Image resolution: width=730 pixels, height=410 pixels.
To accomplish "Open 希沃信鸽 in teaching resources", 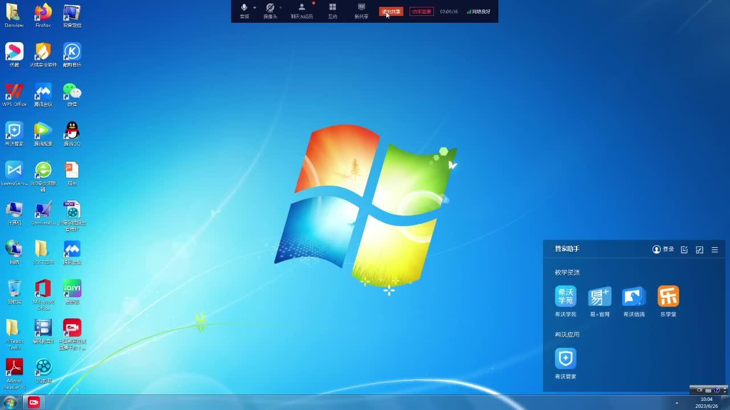I will [x=634, y=301].
